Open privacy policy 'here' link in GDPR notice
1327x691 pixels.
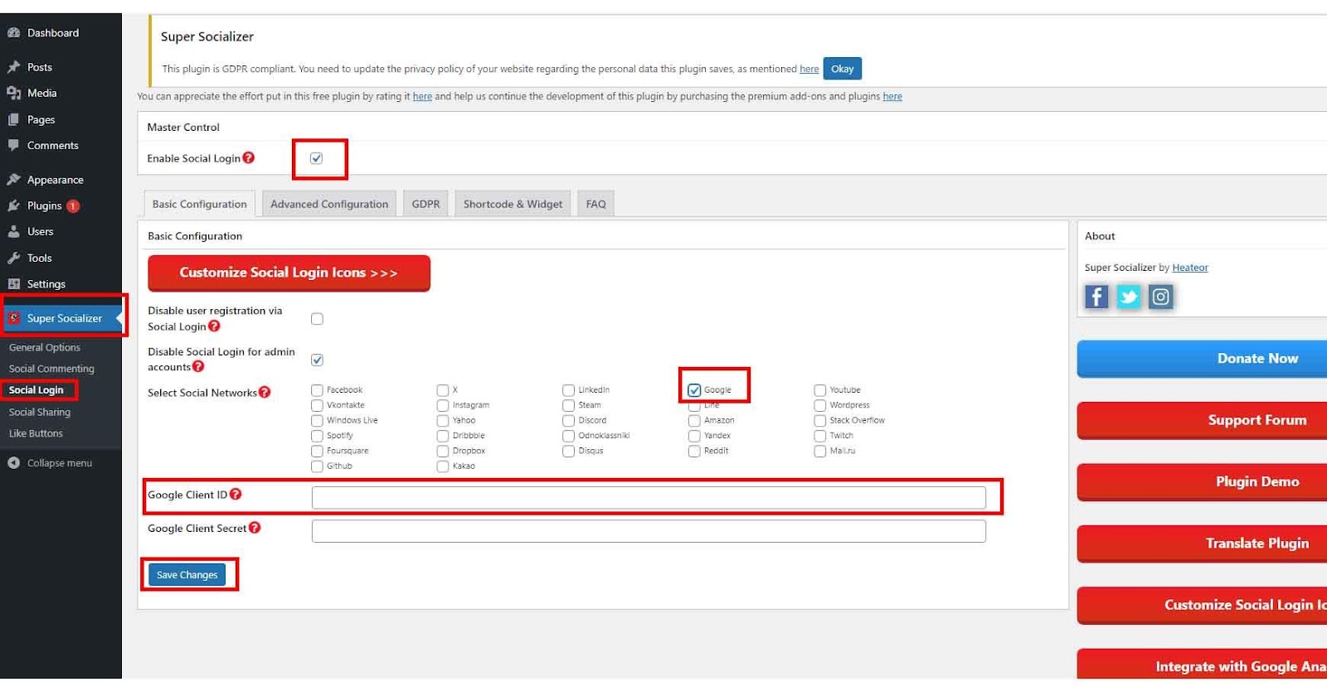point(809,70)
